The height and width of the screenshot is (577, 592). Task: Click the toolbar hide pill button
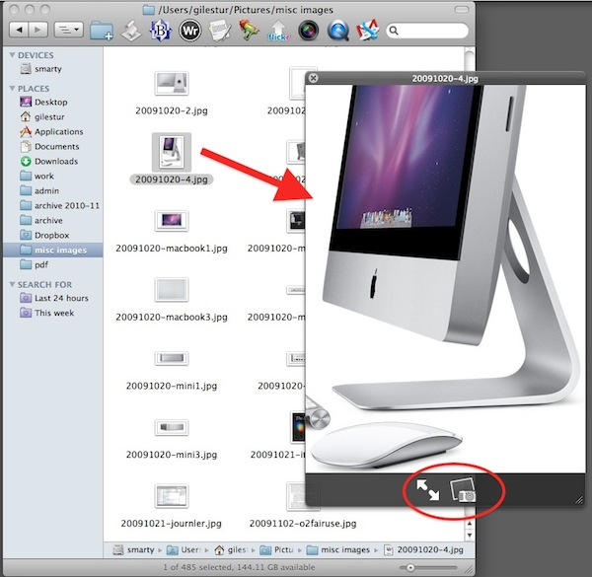coord(461,10)
